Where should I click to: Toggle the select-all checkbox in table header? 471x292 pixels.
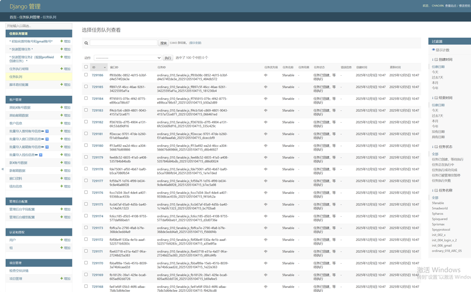86,67
